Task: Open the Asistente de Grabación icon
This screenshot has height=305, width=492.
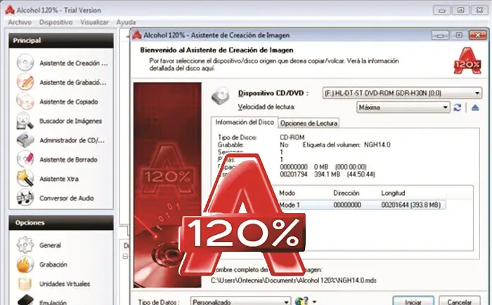Action: [x=25, y=82]
